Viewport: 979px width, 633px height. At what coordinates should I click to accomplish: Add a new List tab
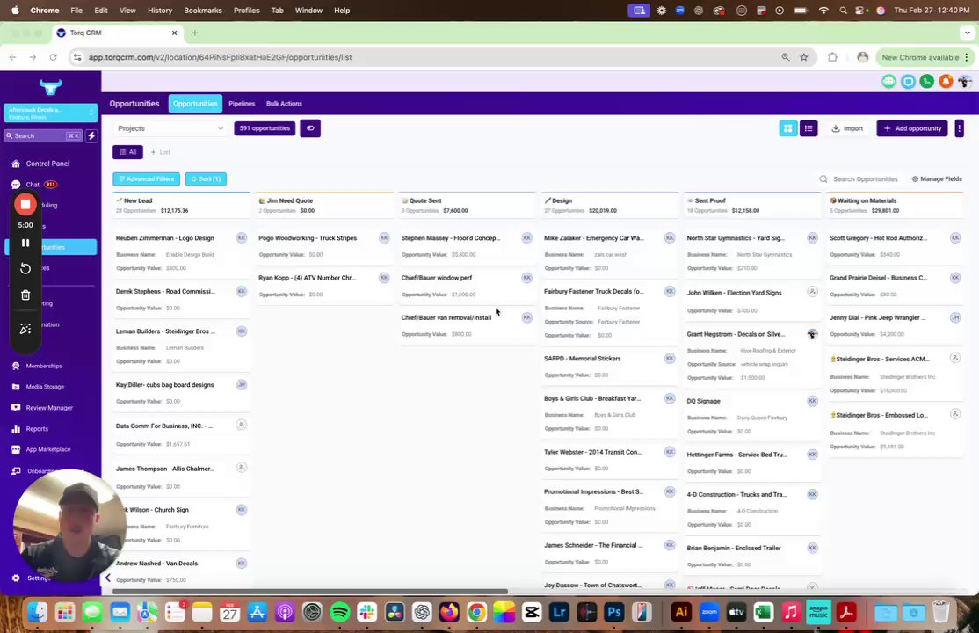coord(161,152)
